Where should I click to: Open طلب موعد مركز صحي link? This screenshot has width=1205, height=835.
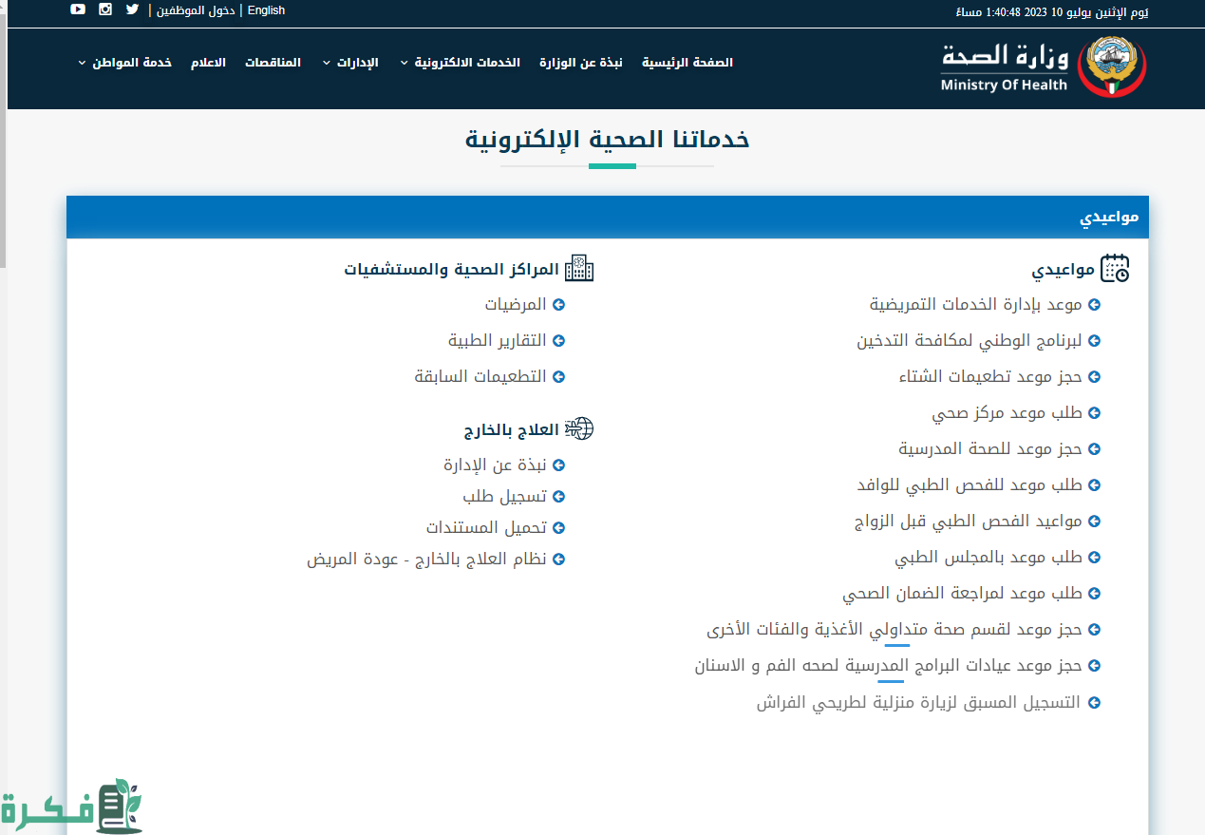point(1007,413)
